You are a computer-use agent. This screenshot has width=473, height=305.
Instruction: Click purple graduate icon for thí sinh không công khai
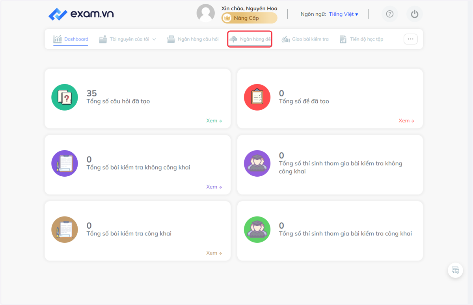pyautogui.click(x=257, y=163)
